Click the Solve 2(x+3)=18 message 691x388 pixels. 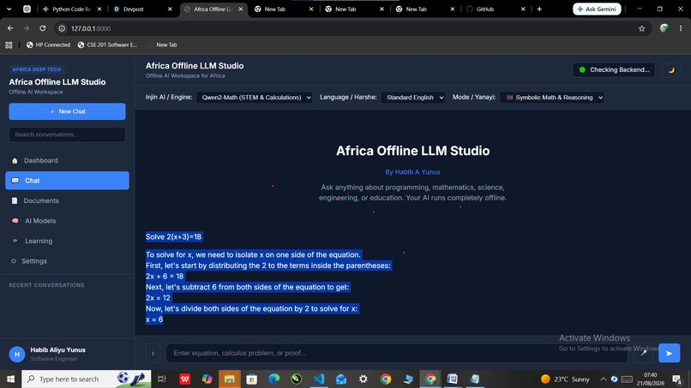[174, 237]
